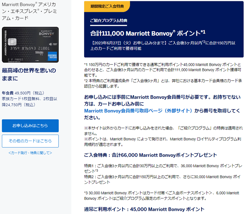This screenshot has width=245, height=214.
Task: Click the ※本サイト以外からカードに notice text
Action: (163, 131)
